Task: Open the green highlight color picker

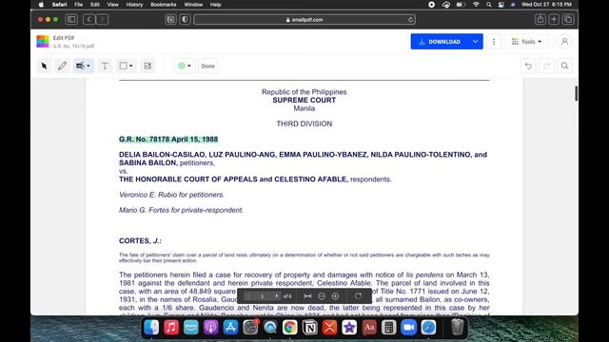Action: [185, 66]
